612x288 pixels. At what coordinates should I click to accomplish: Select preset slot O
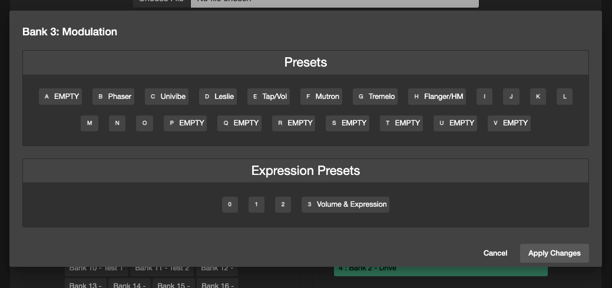click(x=144, y=123)
